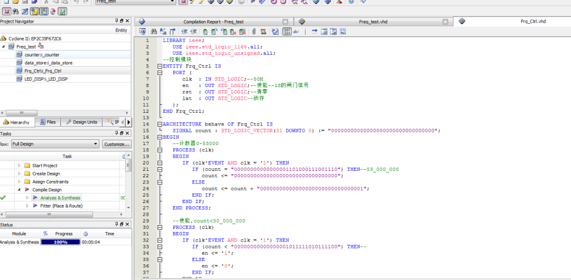Open the Compilation Report - Freq_test tab
Image resolution: width=571 pixels, height=280 pixels.
[x=214, y=22]
